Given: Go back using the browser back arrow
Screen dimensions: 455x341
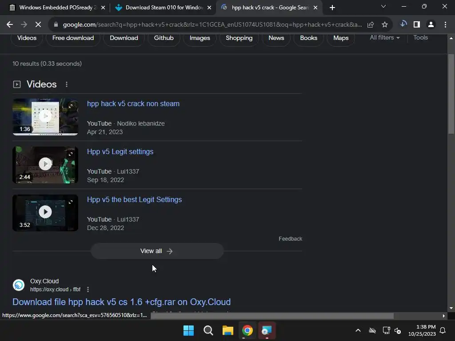Looking at the screenshot, I should pos(10,25).
